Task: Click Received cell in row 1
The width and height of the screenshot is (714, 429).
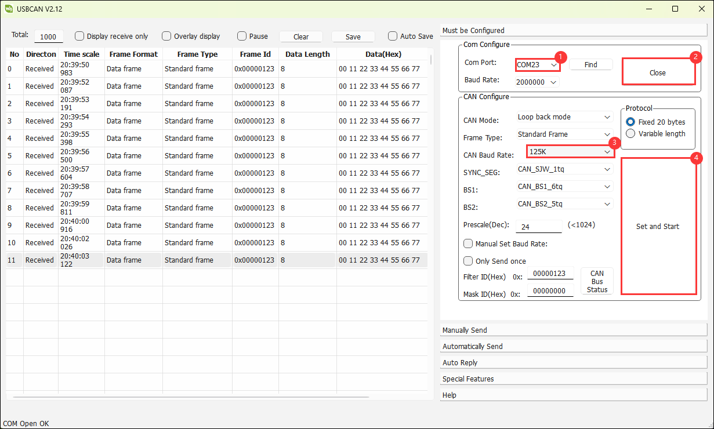Action: pyautogui.click(x=41, y=86)
